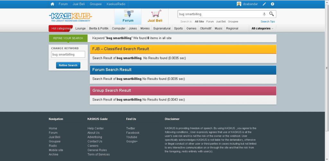Screen dimensions: 329x161
Task: Select the Jual Beli shopping cart icon
Action: tap(156, 13)
